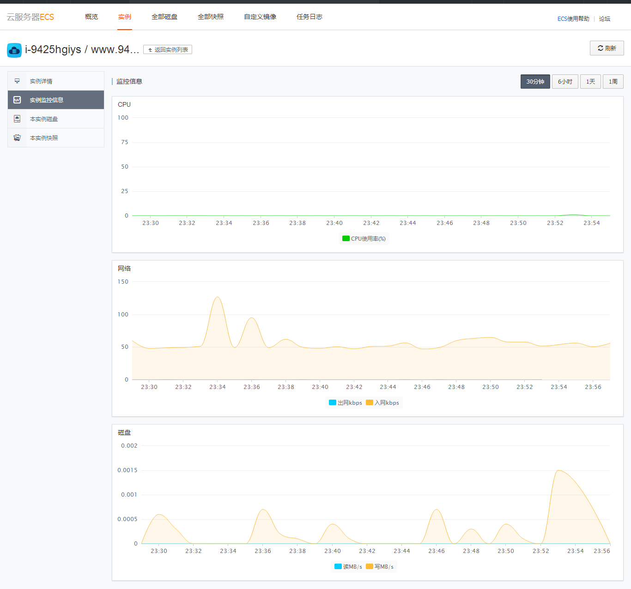Click the 磁盘 chart title

124,432
